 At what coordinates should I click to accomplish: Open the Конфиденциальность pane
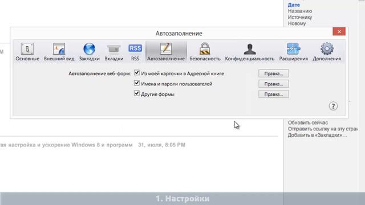250,52
